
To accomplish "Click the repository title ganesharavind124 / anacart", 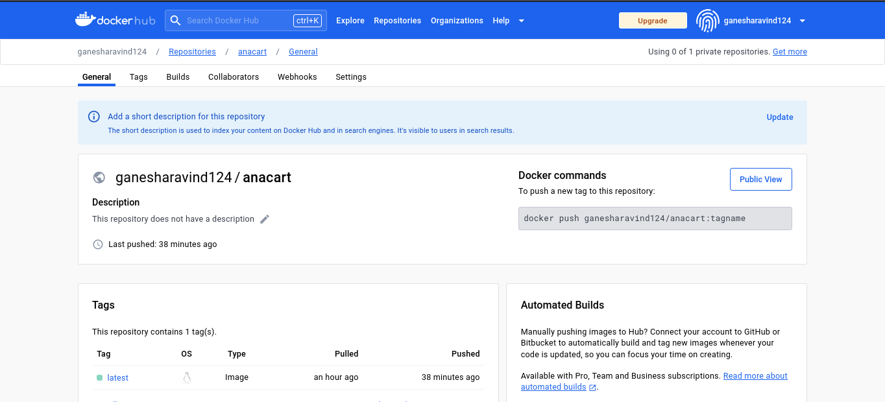I will coord(203,178).
